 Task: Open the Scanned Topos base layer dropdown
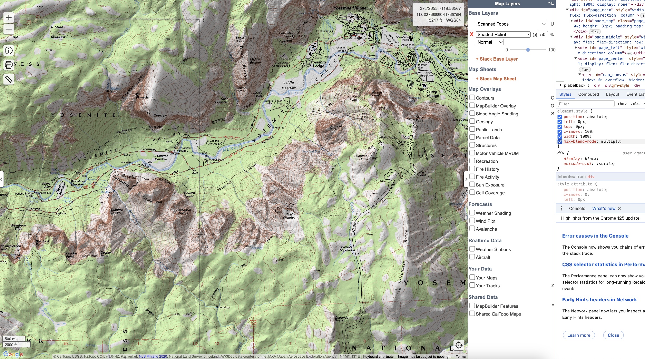tap(511, 24)
